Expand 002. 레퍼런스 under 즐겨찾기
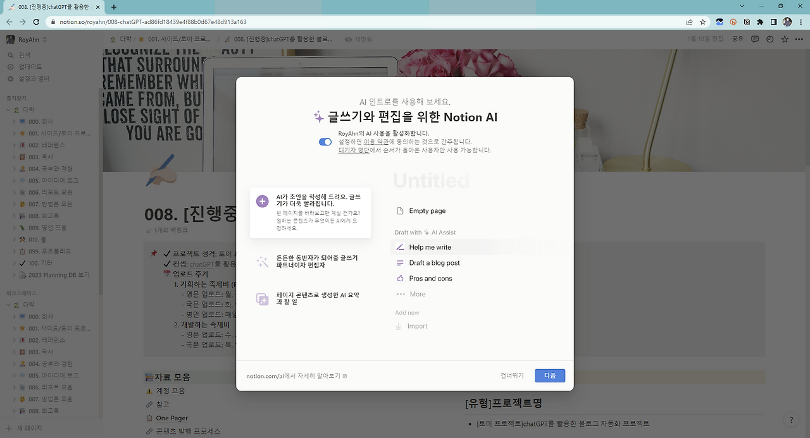Image resolution: width=810 pixels, height=438 pixels. [x=15, y=145]
